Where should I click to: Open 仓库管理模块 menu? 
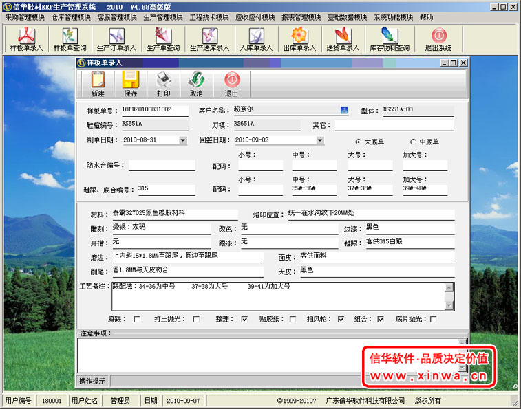pyautogui.click(x=71, y=18)
